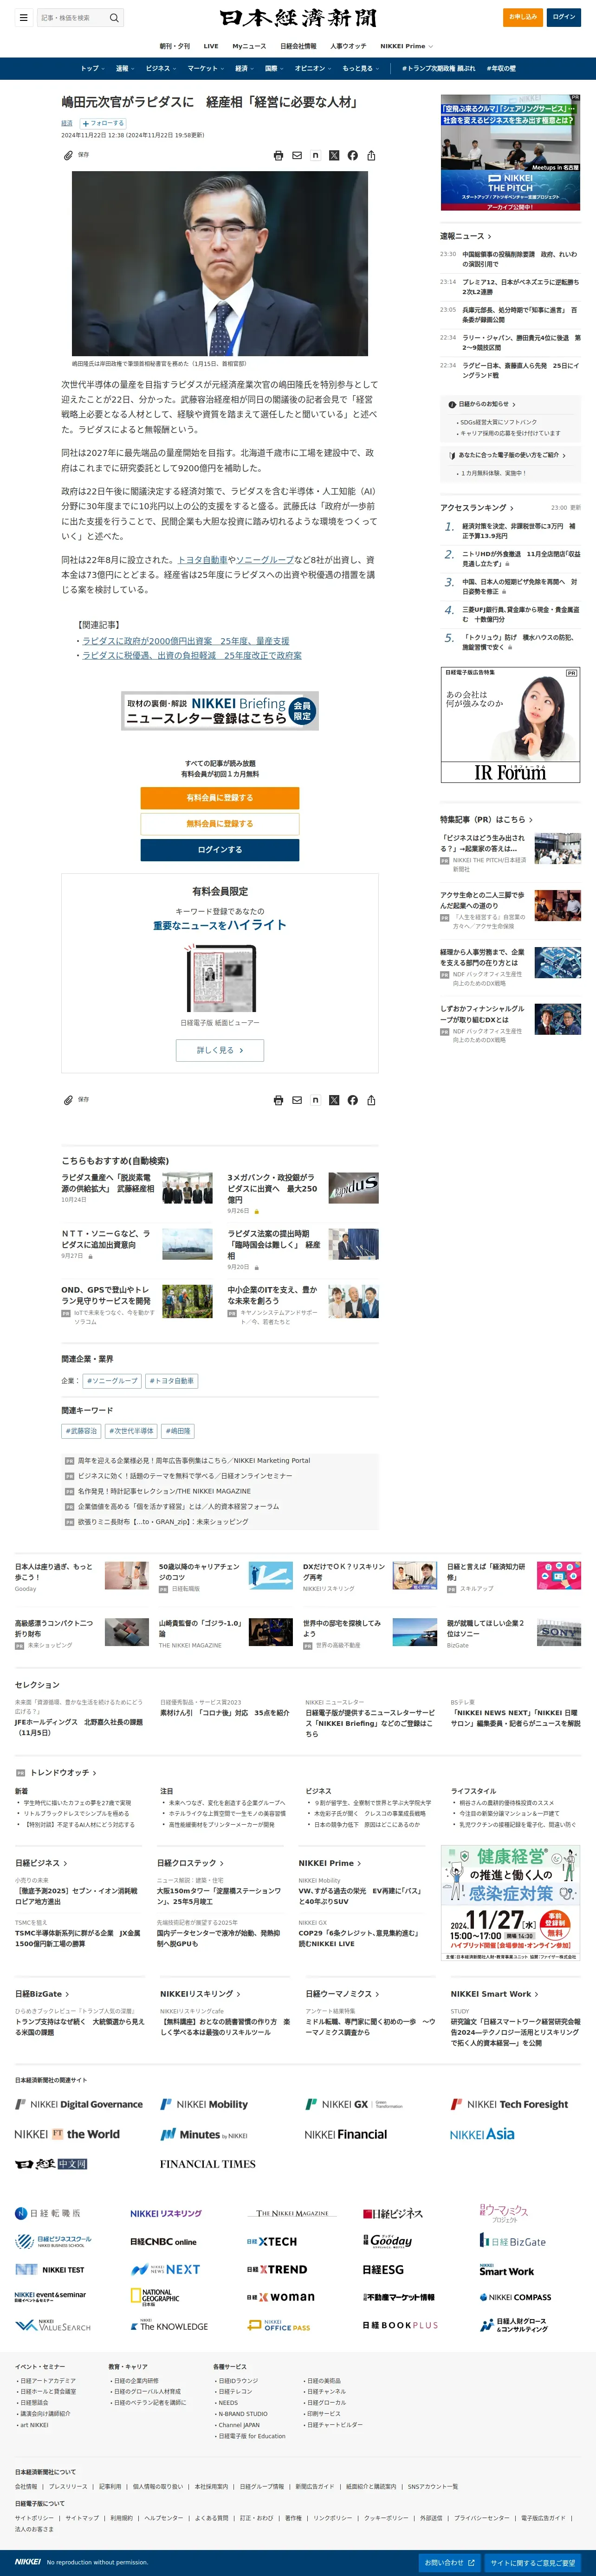
Task: Open the ラピダスに政府が2000億円出資案 related link
Action: (186, 641)
